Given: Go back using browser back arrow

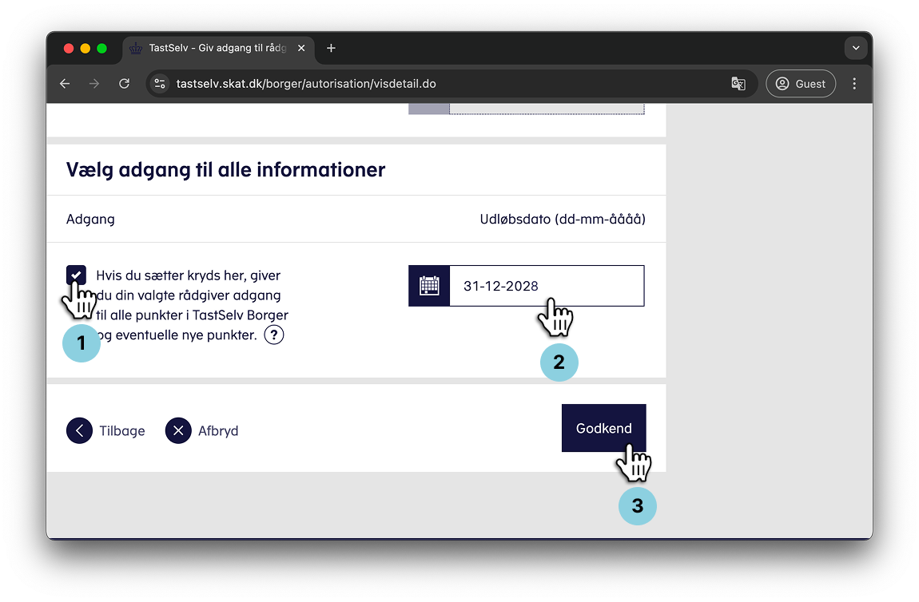Looking at the screenshot, I should click(x=66, y=84).
